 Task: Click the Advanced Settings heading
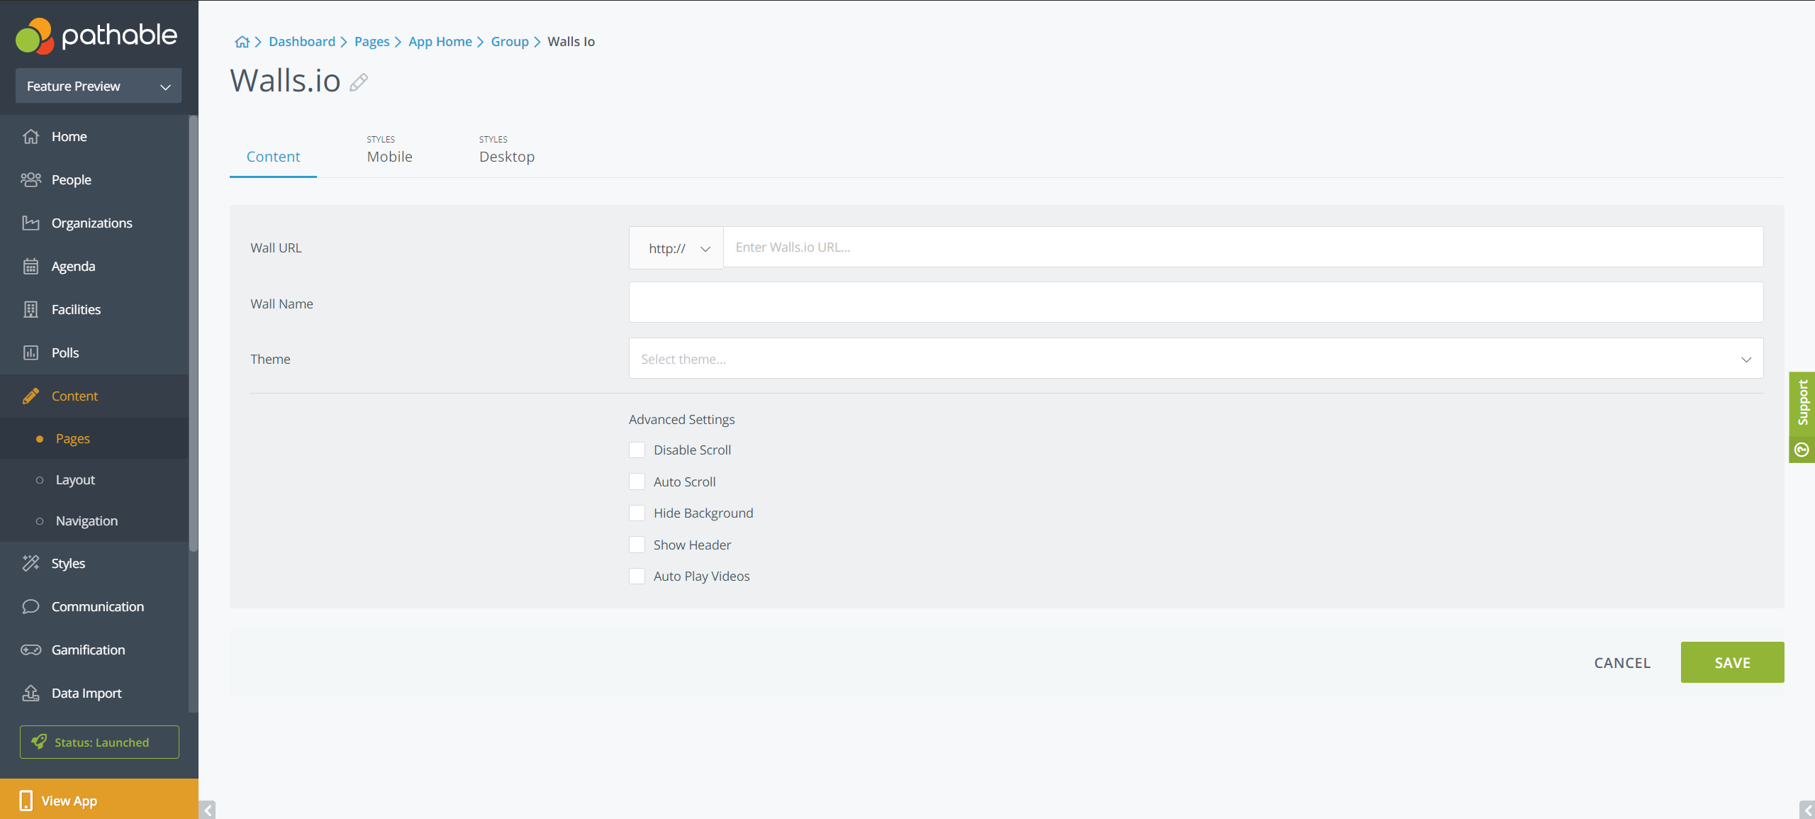pyautogui.click(x=682, y=420)
